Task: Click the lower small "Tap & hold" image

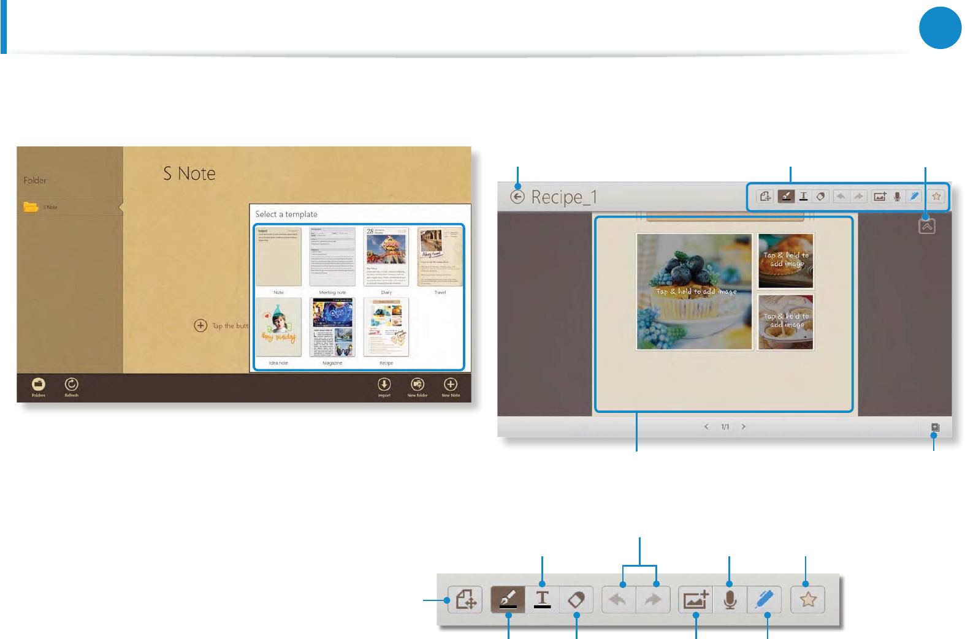Action: coord(786,322)
